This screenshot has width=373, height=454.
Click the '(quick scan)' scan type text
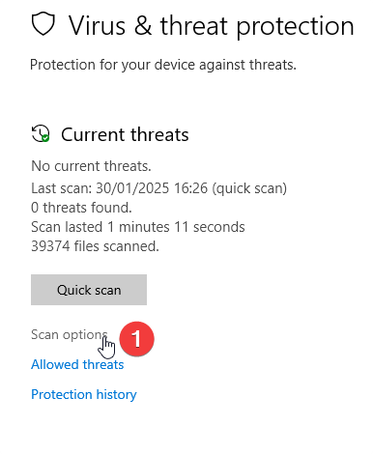(x=249, y=188)
